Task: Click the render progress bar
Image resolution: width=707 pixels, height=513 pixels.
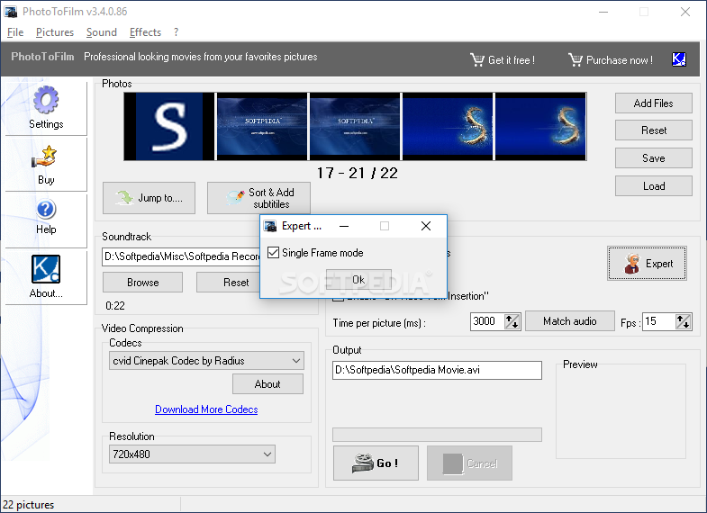Action: [x=437, y=435]
